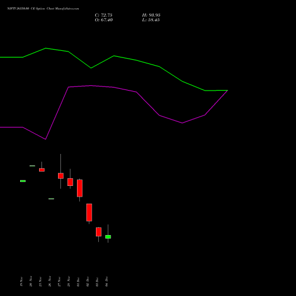This screenshot has height=296, width=296.
Task: Click the 27 Nov date axis label
Action: 59,282
